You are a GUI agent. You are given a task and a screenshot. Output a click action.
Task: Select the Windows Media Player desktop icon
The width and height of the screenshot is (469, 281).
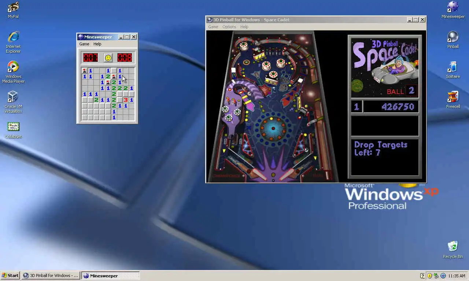13,72
